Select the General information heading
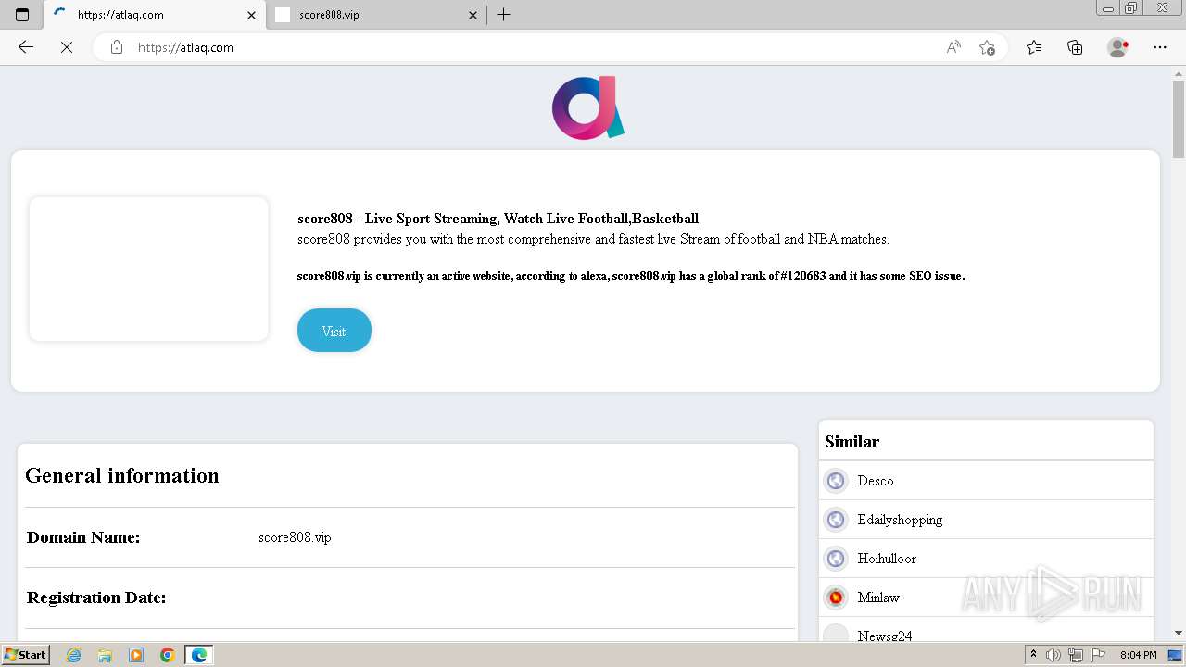 pos(122,475)
